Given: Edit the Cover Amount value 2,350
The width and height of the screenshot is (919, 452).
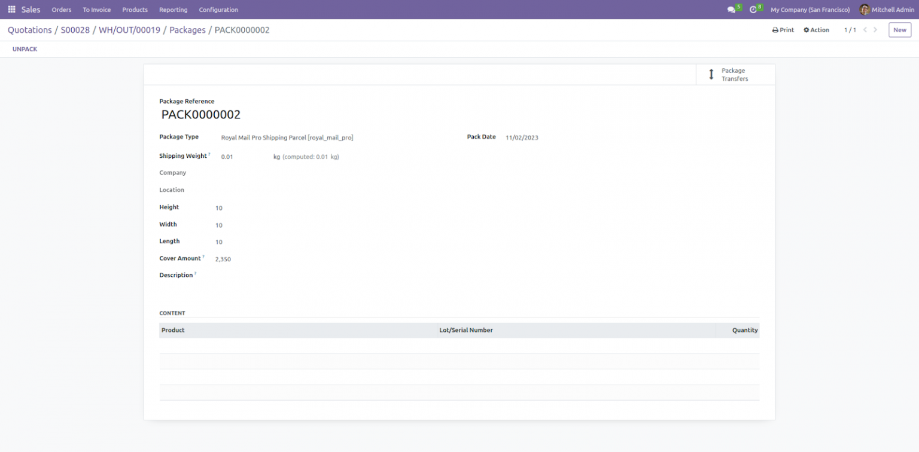Looking at the screenshot, I should [x=223, y=259].
